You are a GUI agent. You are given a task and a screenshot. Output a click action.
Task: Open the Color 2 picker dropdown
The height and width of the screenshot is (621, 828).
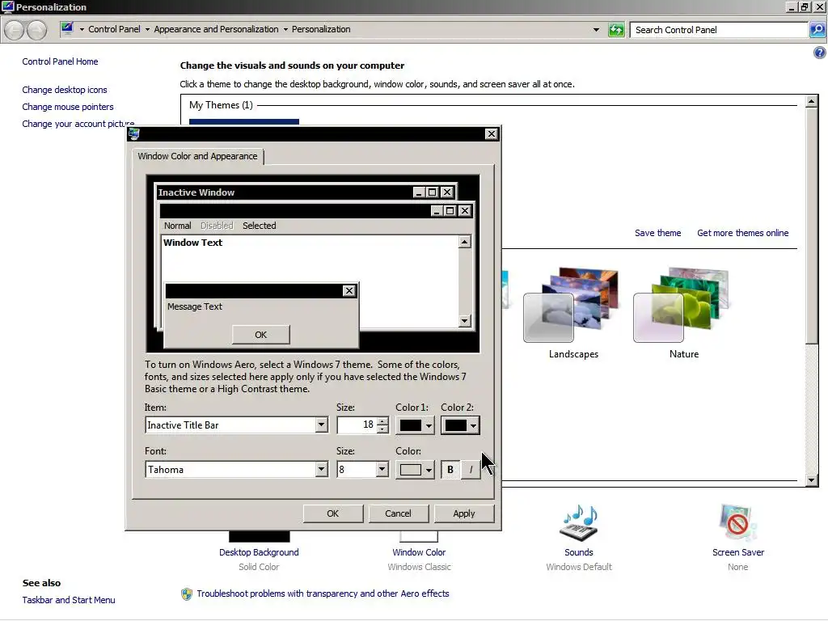[460, 425]
